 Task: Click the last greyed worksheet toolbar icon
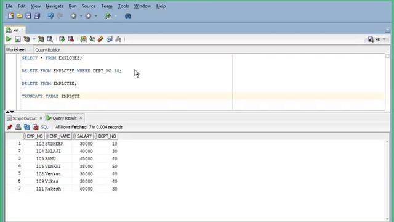118,39
